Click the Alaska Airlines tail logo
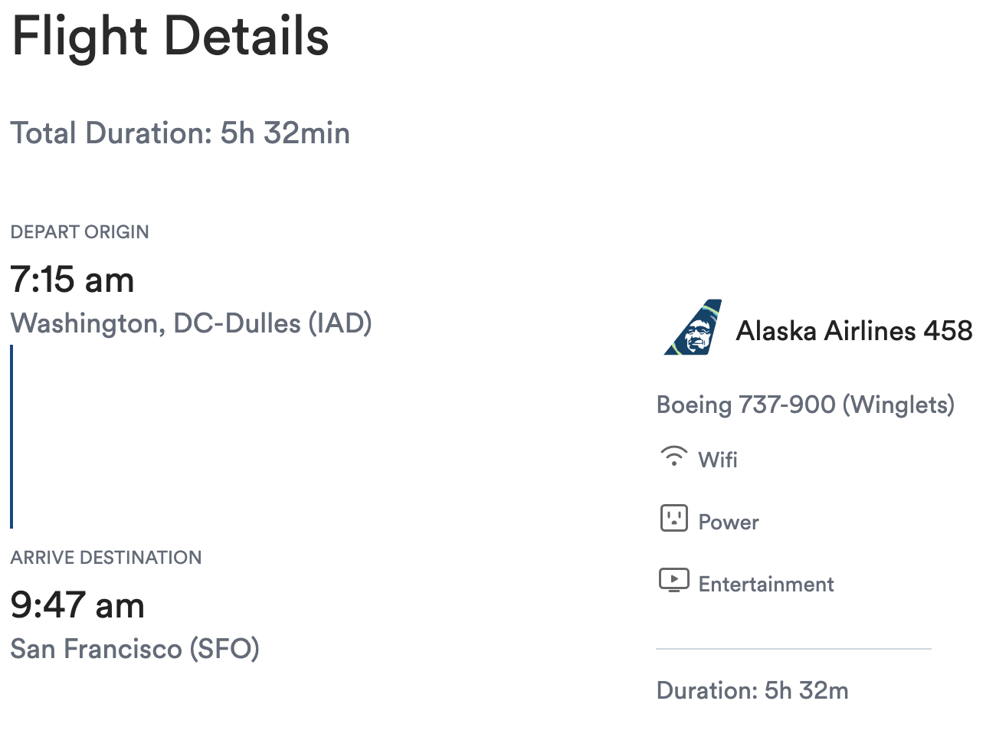996x737 pixels. pos(693,328)
